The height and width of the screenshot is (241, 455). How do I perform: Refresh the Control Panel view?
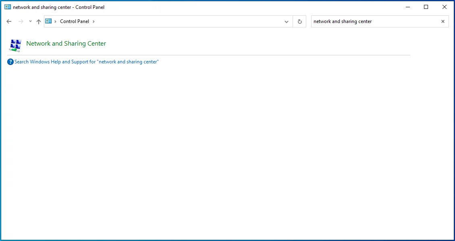pyautogui.click(x=300, y=21)
